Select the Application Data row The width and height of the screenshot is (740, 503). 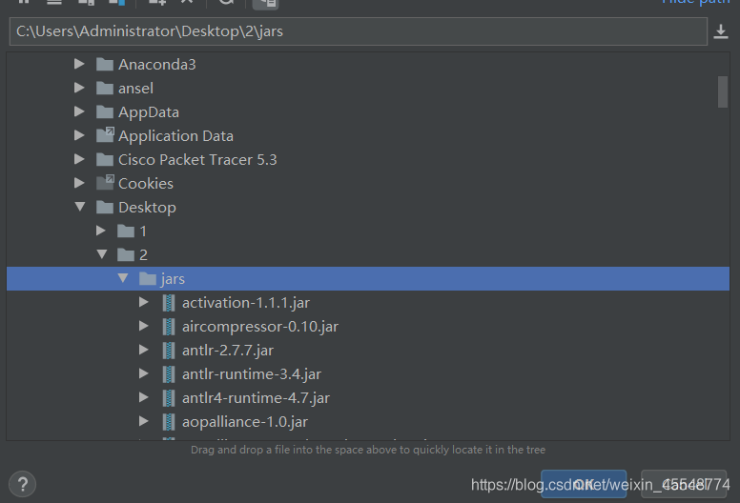(368, 136)
